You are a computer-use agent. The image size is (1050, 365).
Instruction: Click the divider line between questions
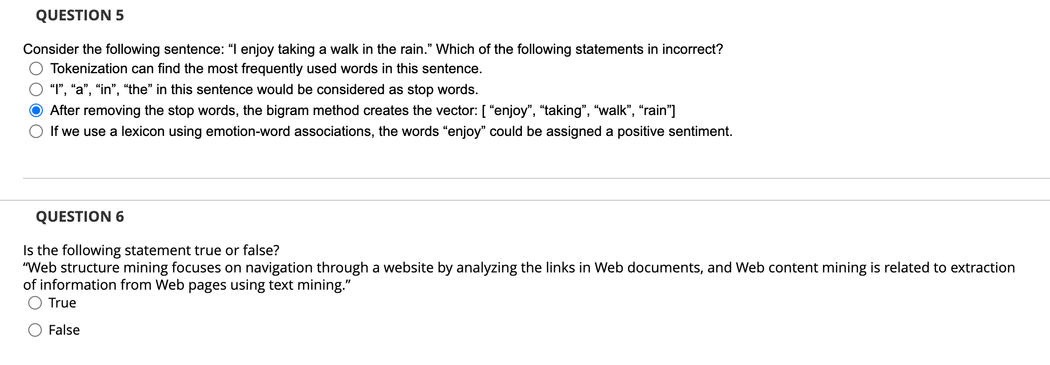pos(523,178)
